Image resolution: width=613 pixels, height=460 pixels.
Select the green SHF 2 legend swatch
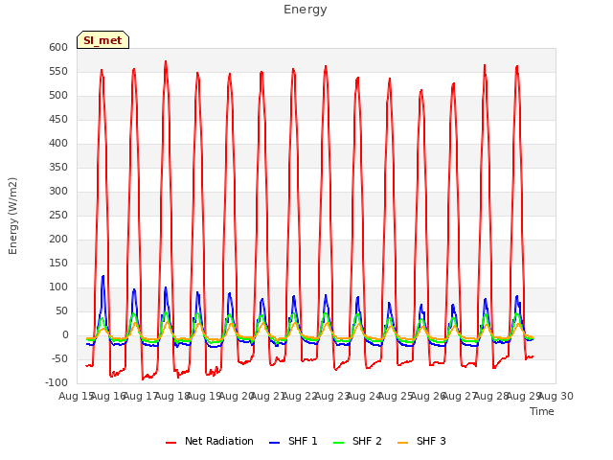point(338,443)
